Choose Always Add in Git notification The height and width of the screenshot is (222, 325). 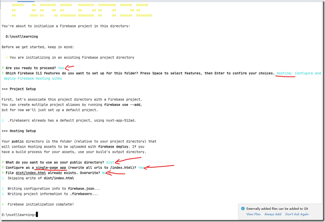point(273,214)
